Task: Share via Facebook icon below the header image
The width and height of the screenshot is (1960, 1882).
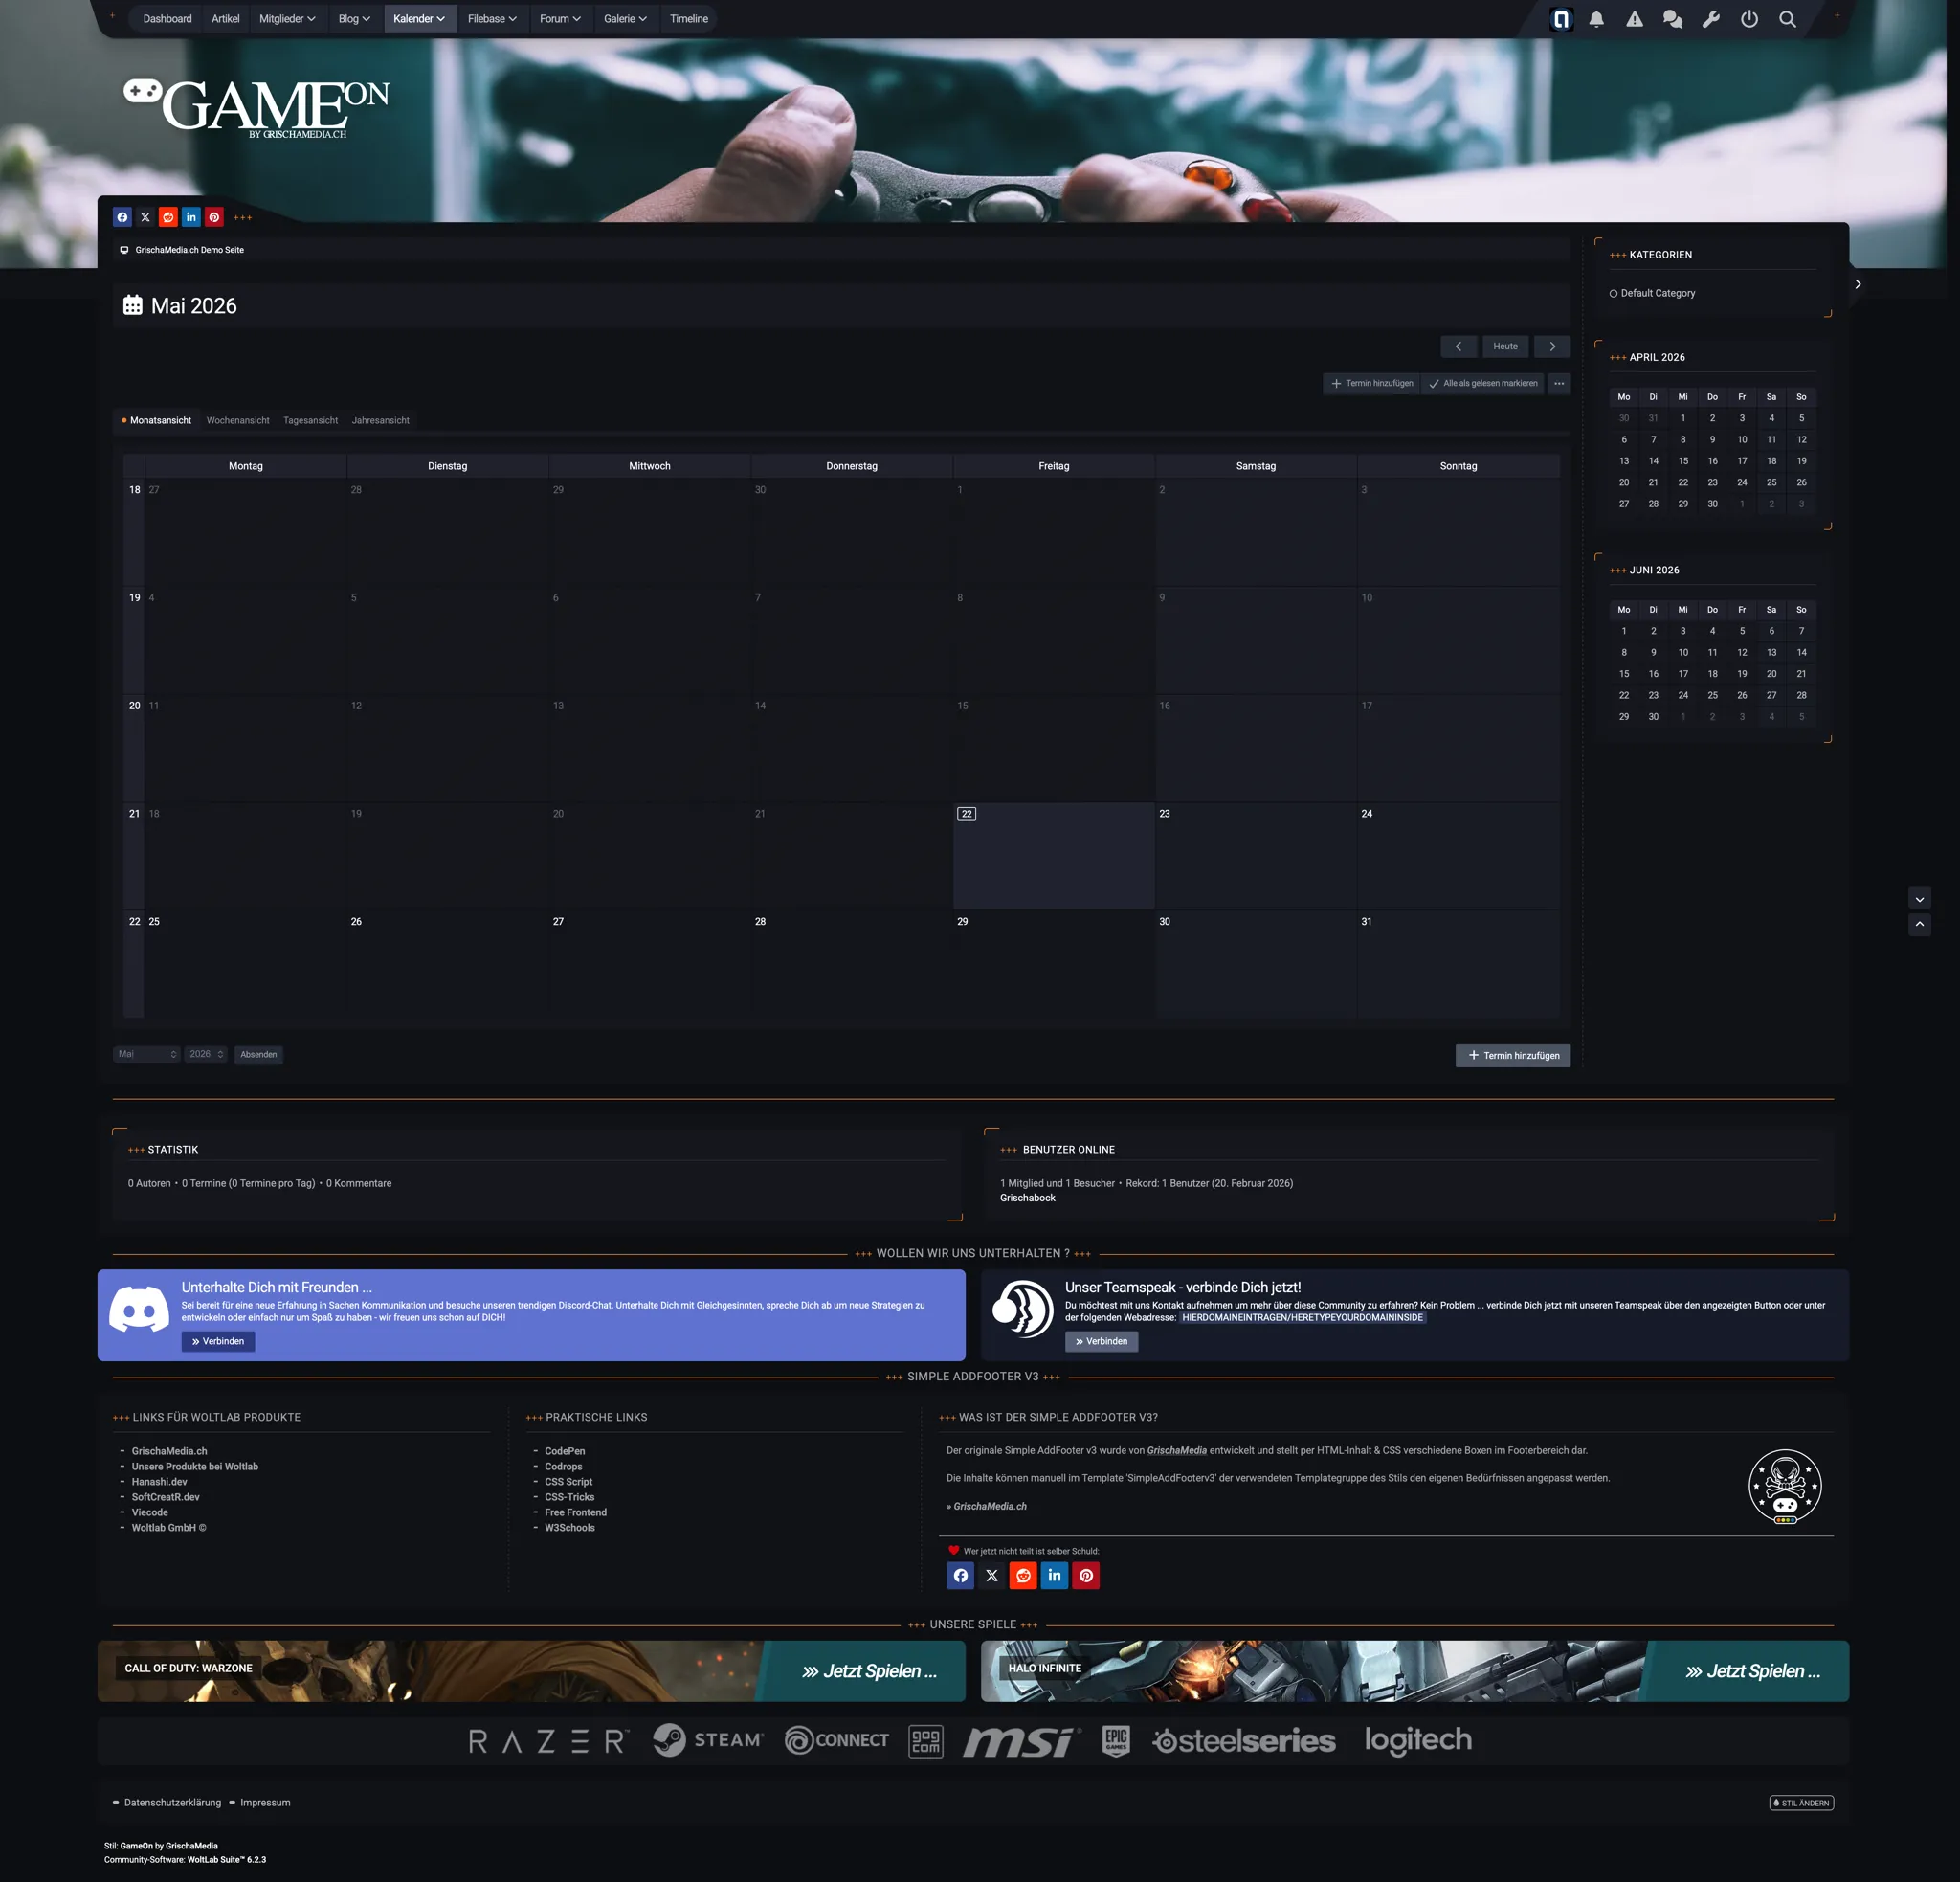Action: 122,217
